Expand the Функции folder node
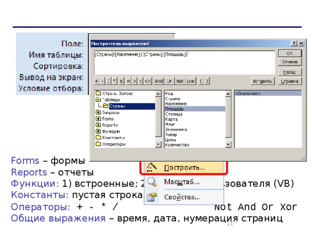 (98, 131)
